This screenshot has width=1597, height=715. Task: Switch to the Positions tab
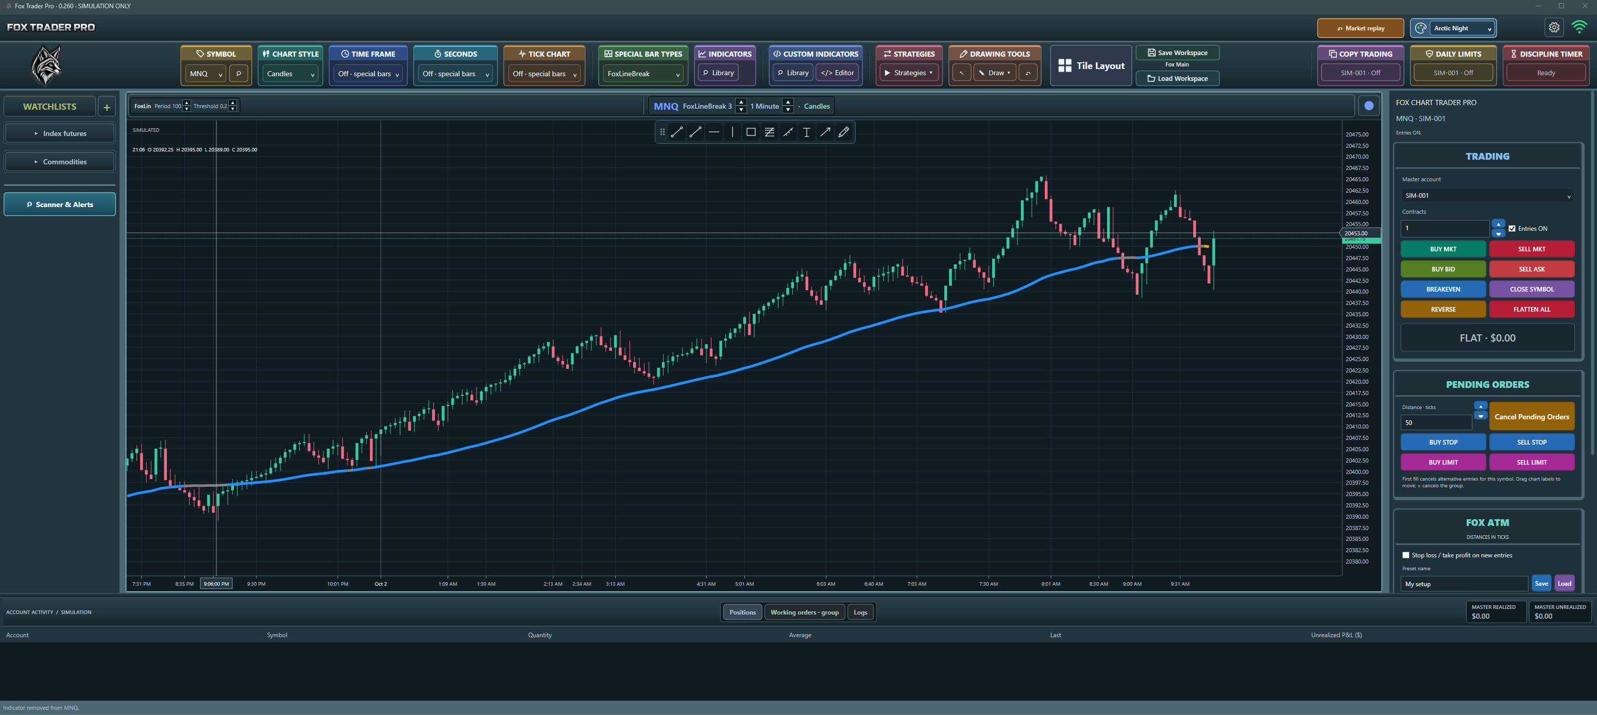[742, 612]
